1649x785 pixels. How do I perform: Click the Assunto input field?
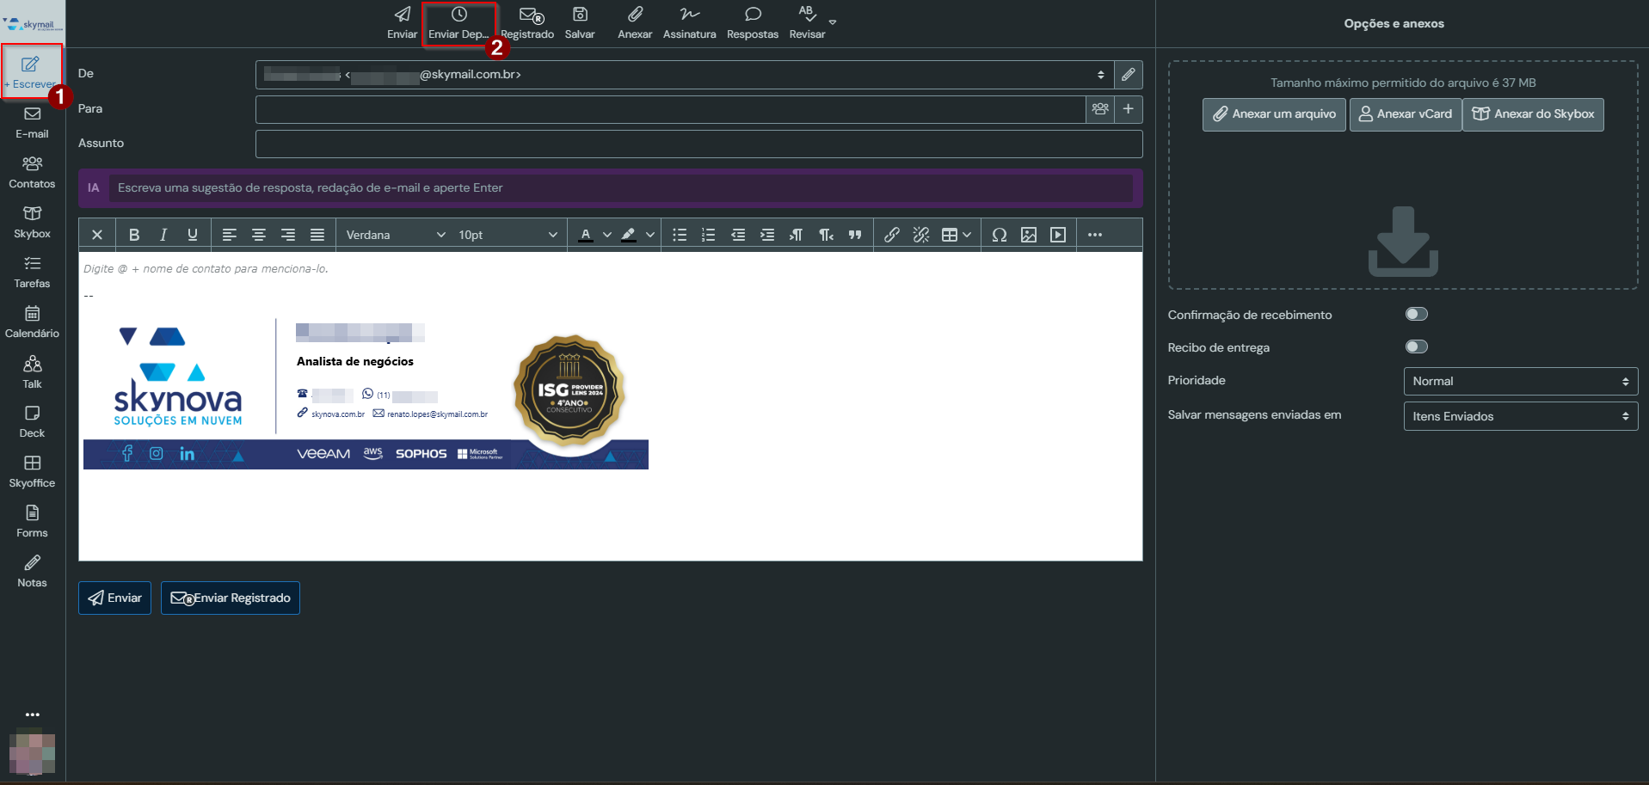tap(698, 144)
